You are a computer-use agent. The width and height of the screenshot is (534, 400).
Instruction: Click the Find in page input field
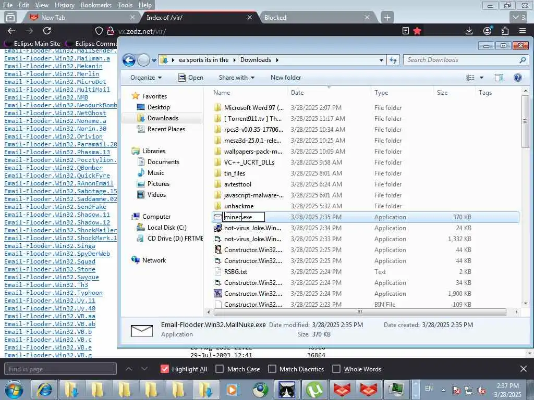[x=60, y=369]
